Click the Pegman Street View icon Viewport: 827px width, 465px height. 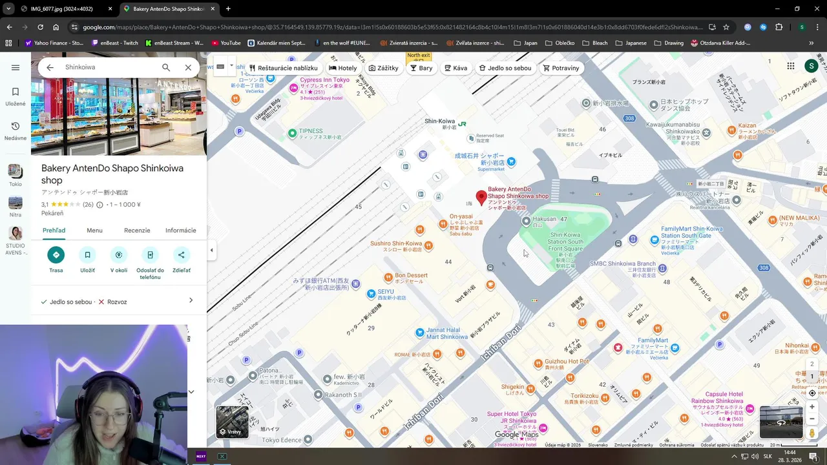[812, 433]
